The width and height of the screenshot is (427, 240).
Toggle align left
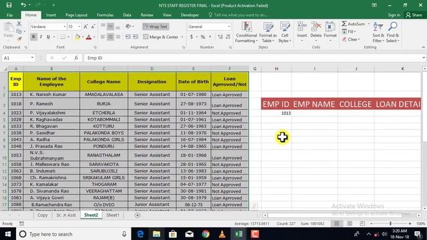click(x=103, y=37)
